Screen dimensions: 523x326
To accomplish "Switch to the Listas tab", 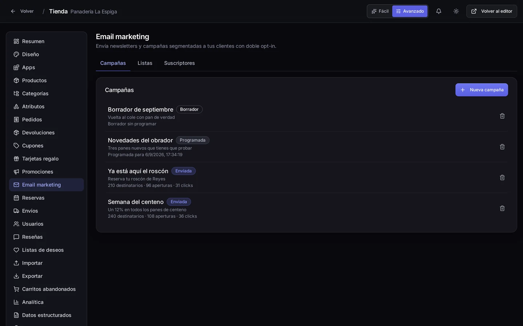I will 145,63.
